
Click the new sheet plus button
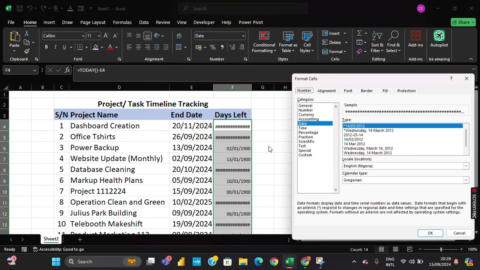[x=80, y=239]
